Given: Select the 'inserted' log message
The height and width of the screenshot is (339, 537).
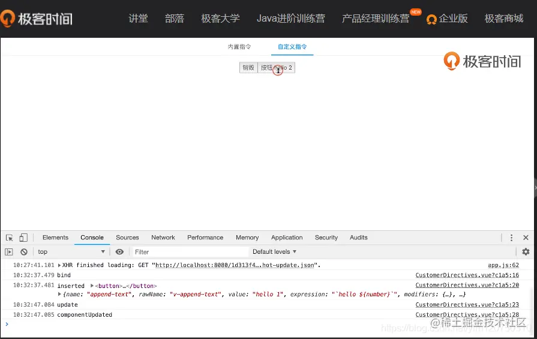Looking at the screenshot, I should point(71,286).
